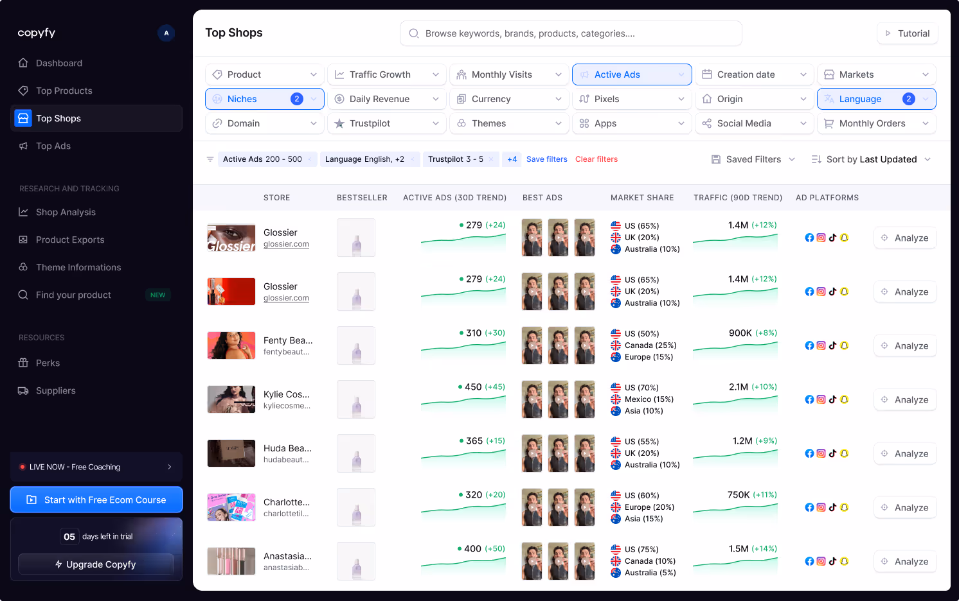The image size is (959, 601).
Task: Open Kylie Cosmetics bestseller thumbnail
Action: [356, 399]
